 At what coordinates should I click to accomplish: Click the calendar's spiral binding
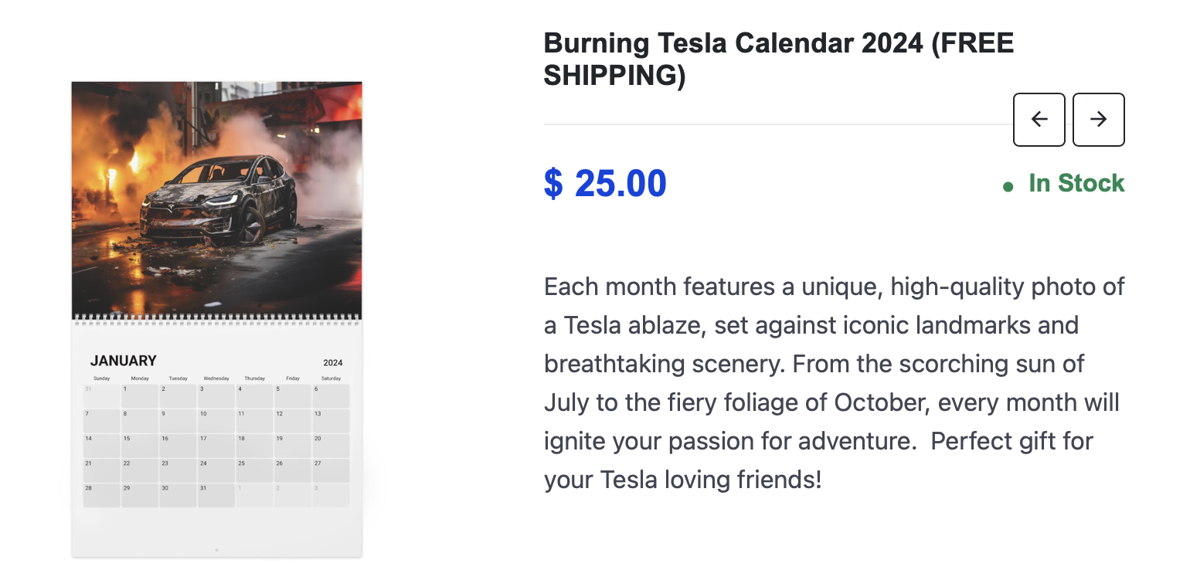pos(217,317)
